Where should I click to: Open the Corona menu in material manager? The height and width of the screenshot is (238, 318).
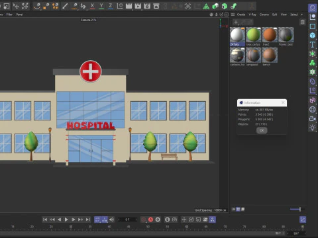[x=264, y=15]
